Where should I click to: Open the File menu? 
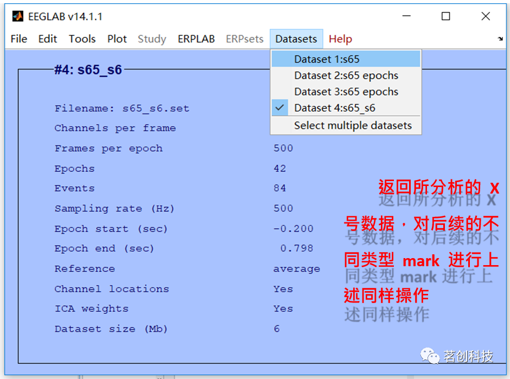18,38
